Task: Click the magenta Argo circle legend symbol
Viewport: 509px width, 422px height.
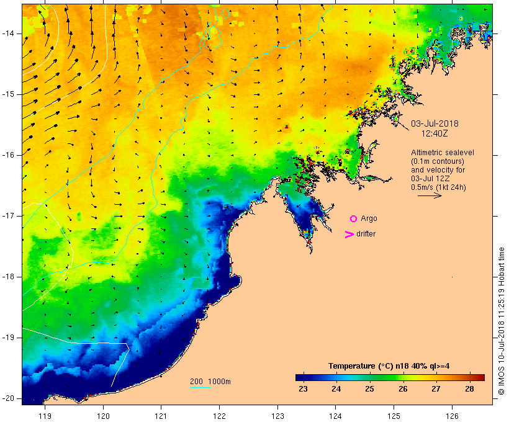Action: [x=354, y=219]
